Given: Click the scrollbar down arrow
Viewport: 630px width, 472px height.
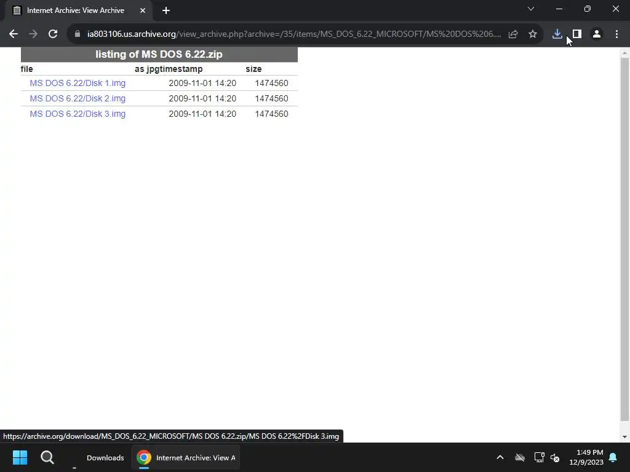Looking at the screenshot, I should click(624, 437).
